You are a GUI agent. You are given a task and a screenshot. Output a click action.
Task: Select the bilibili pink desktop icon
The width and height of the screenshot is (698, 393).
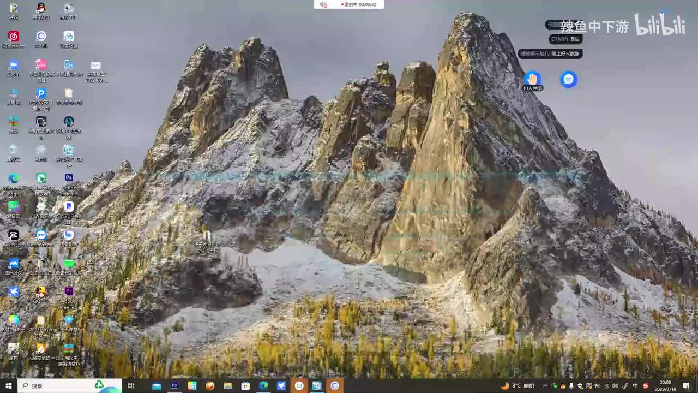coord(41,70)
